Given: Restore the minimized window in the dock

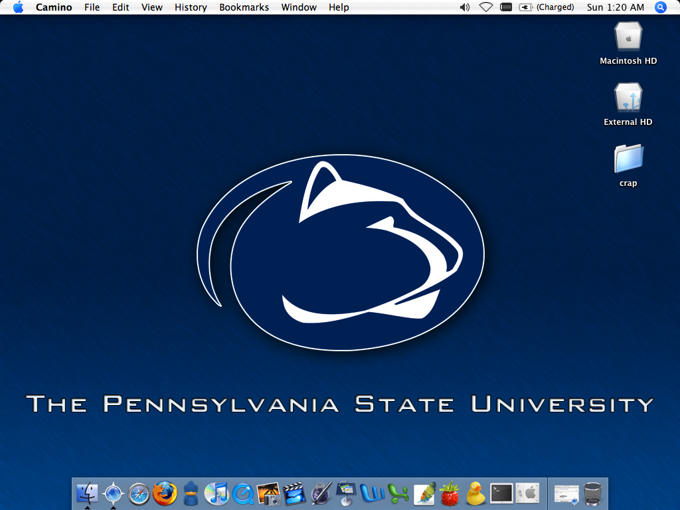Looking at the screenshot, I should coord(566,495).
